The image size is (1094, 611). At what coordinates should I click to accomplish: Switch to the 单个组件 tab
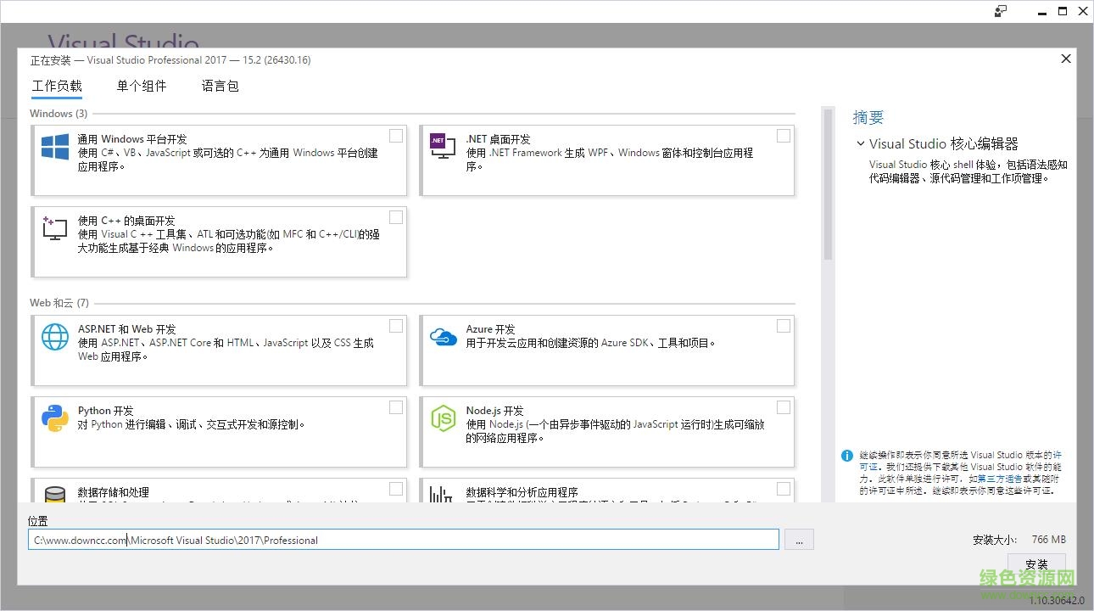pos(142,86)
